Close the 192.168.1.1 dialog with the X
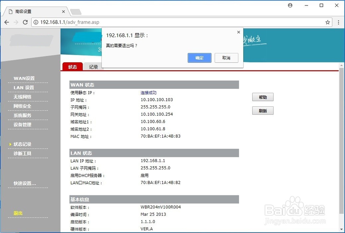Screen dimensions: 345x233 [x=238, y=32]
